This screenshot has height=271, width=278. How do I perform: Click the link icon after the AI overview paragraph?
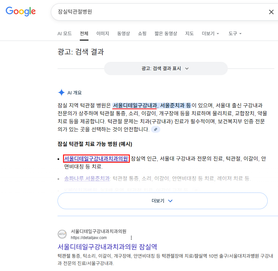[x=156, y=129]
